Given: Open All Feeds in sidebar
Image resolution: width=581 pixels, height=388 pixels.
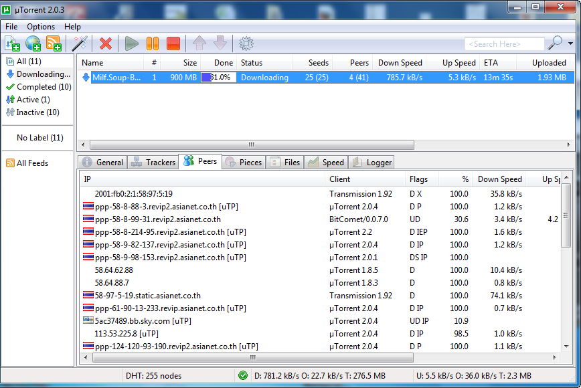Looking at the screenshot, I should point(27,163).
